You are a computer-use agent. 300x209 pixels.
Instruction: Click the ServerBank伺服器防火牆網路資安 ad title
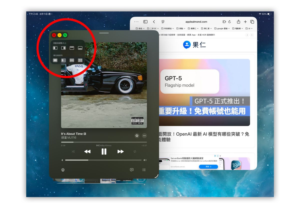(187, 158)
